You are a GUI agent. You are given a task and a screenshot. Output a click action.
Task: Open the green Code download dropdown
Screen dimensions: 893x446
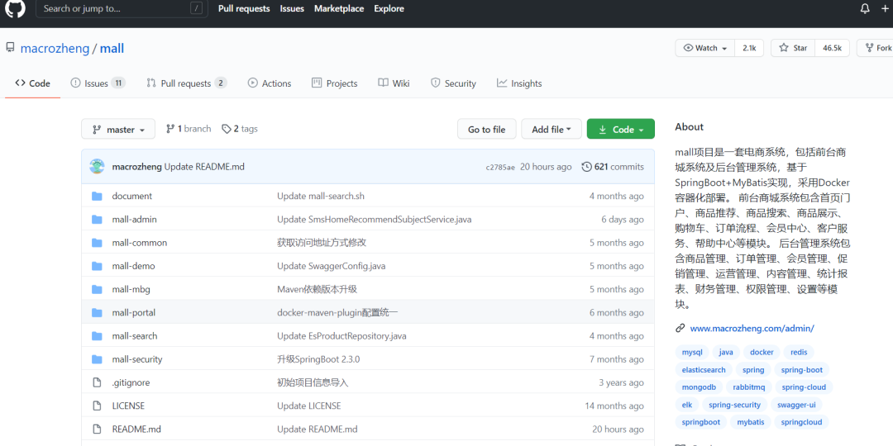pyautogui.click(x=621, y=129)
